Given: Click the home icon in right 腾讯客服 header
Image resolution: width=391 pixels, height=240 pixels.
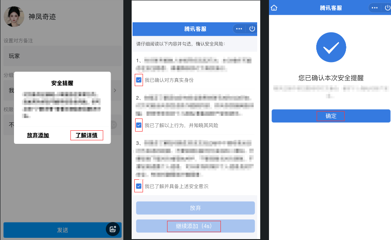Looking at the screenshot, I should pos(274,8).
